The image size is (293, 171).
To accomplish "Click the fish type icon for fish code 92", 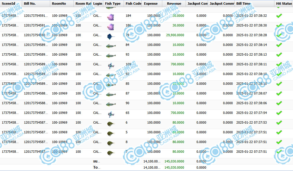I will pyautogui.click(x=111, y=75).
